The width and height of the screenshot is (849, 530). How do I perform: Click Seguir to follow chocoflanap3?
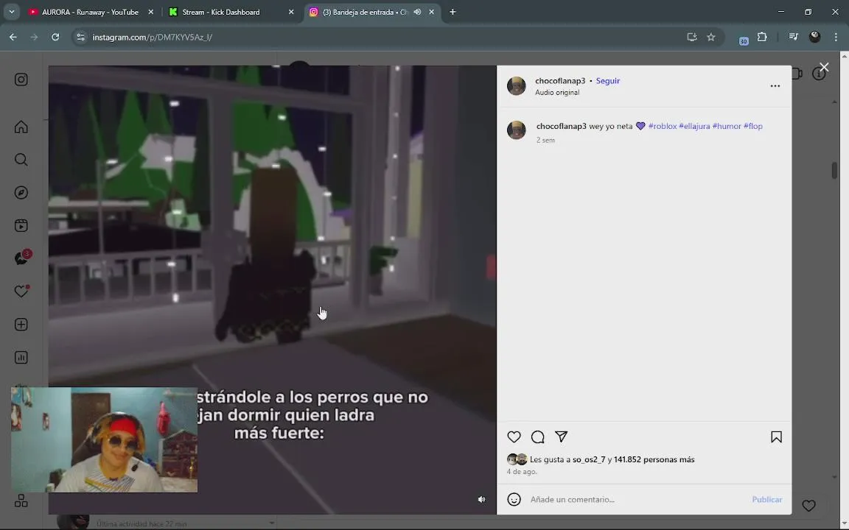pyautogui.click(x=607, y=80)
